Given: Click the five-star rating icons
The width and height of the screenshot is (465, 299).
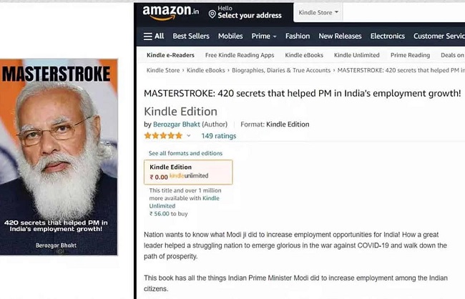Looking at the screenshot, I should 163,136.
